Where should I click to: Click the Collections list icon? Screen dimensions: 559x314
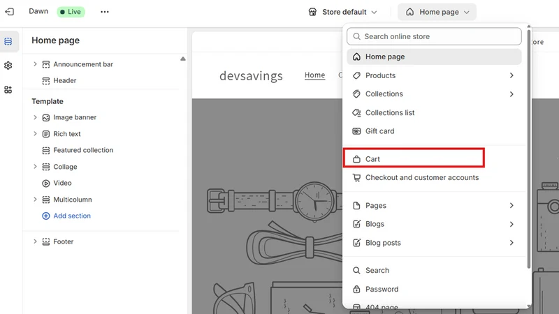[356, 113]
